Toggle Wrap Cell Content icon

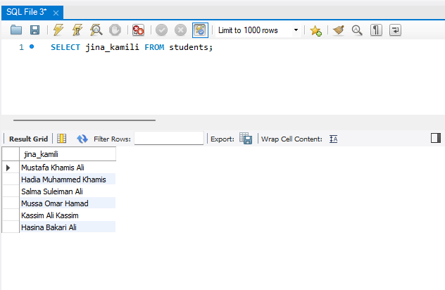tap(334, 139)
